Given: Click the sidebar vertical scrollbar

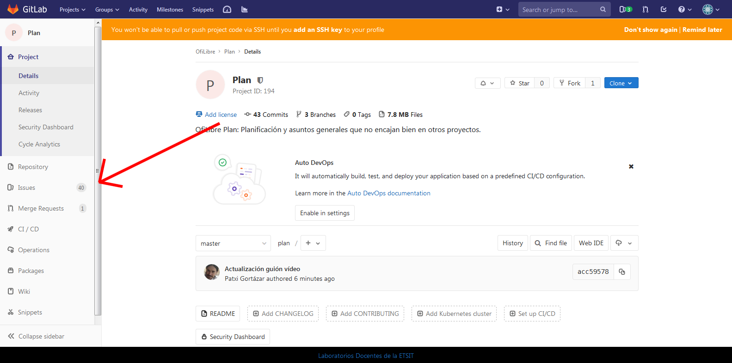Looking at the screenshot, I should [98, 171].
